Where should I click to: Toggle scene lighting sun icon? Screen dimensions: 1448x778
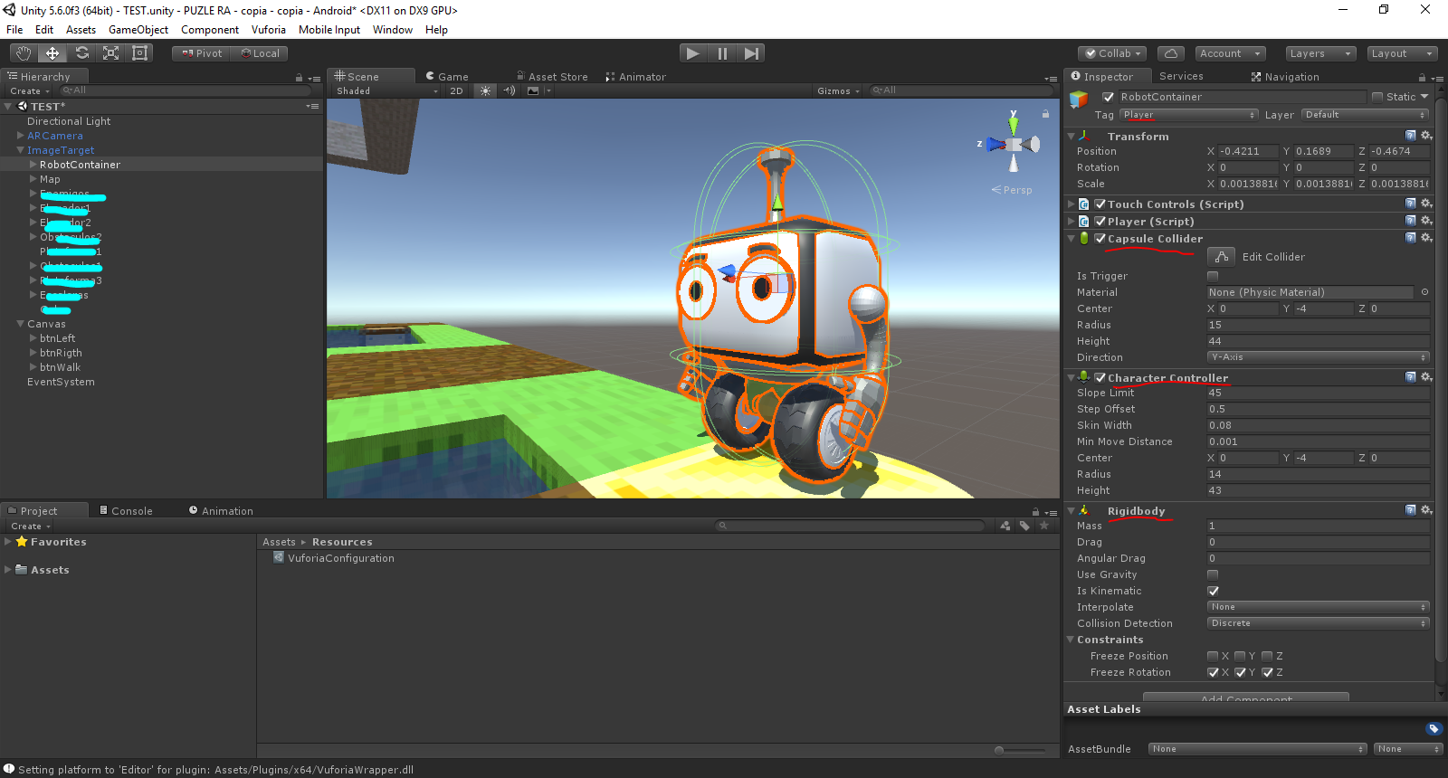[486, 90]
